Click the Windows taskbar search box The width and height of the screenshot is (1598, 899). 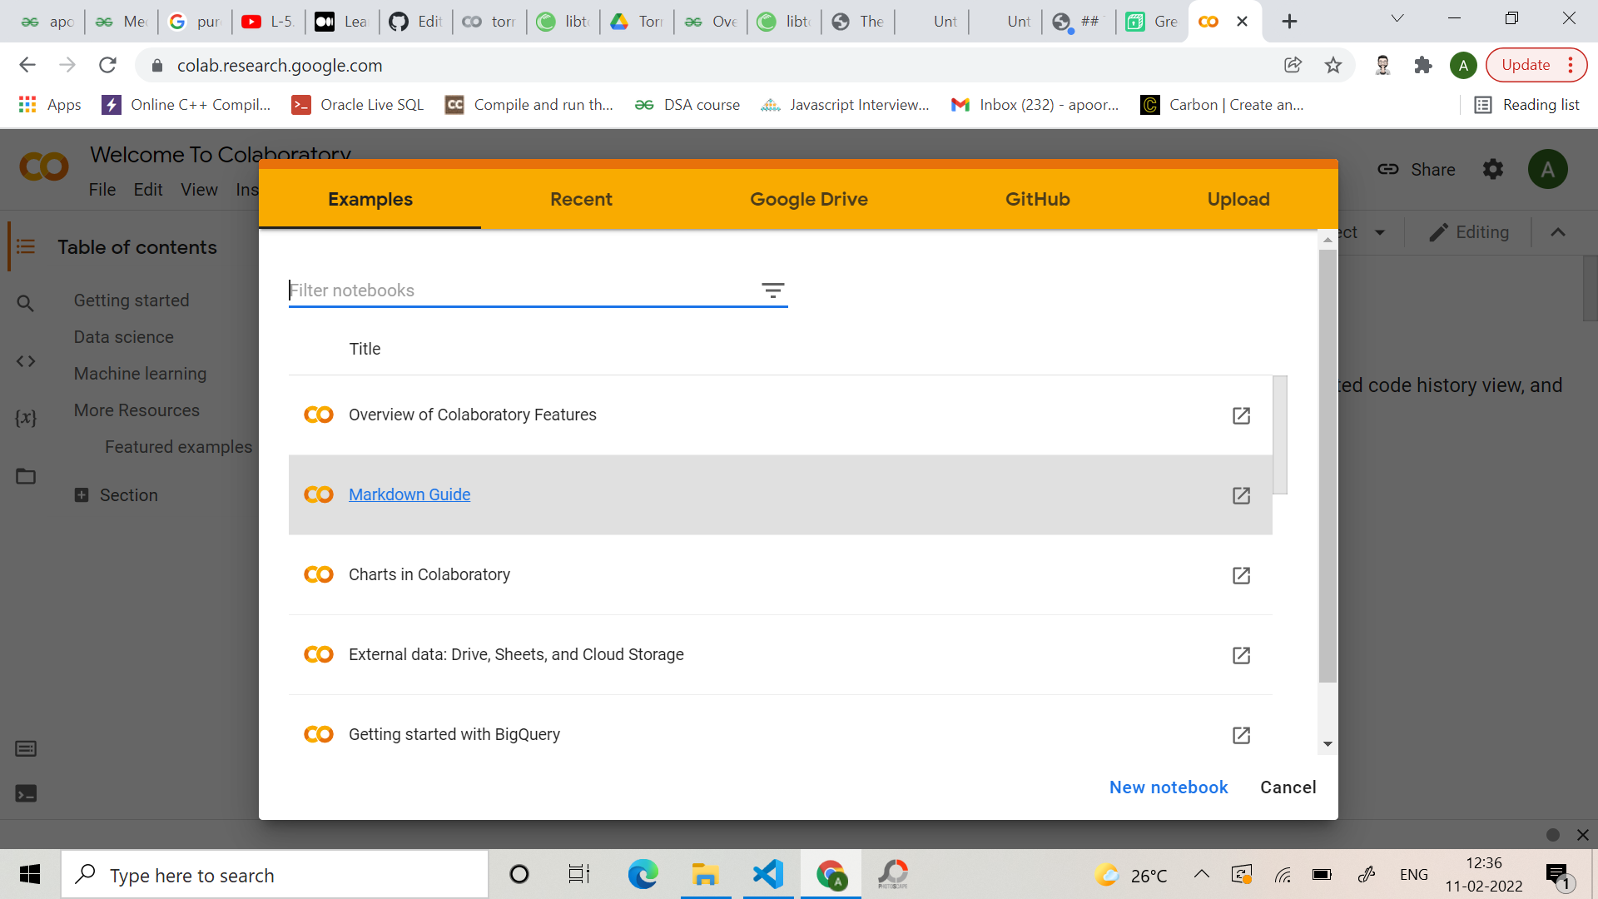tap(275, 875)
